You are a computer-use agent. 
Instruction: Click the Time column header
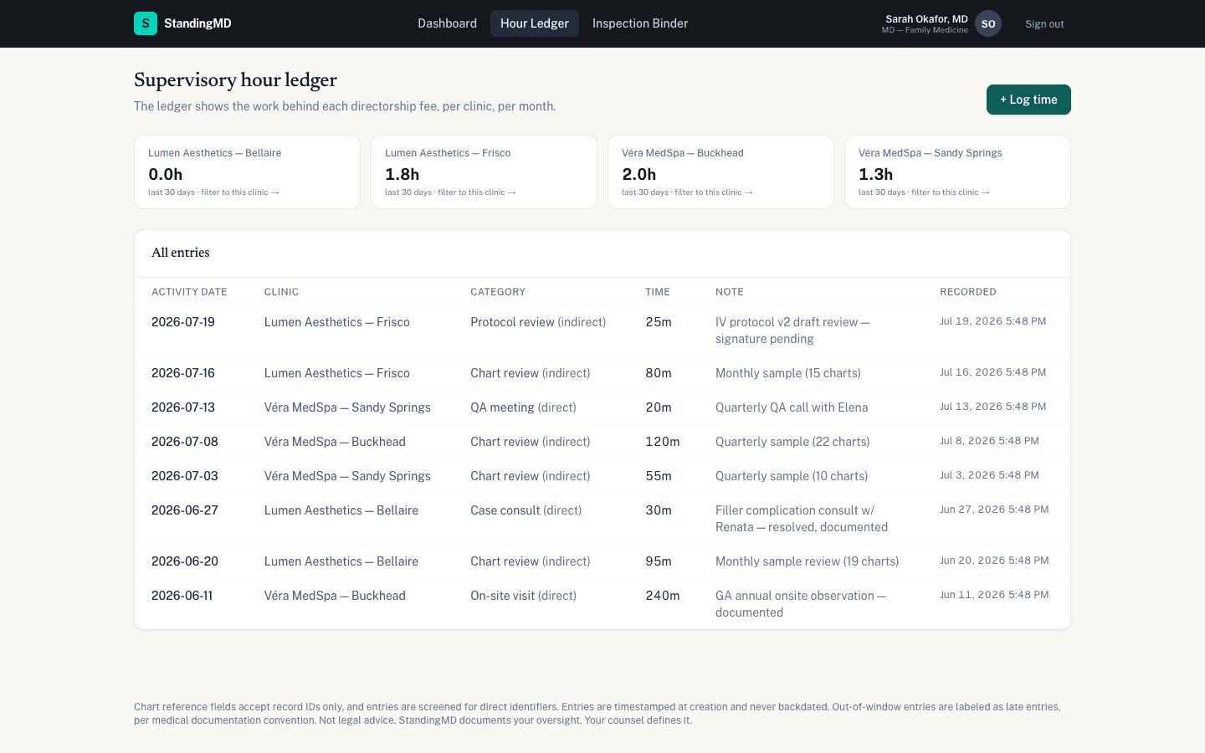pos(658,292)
